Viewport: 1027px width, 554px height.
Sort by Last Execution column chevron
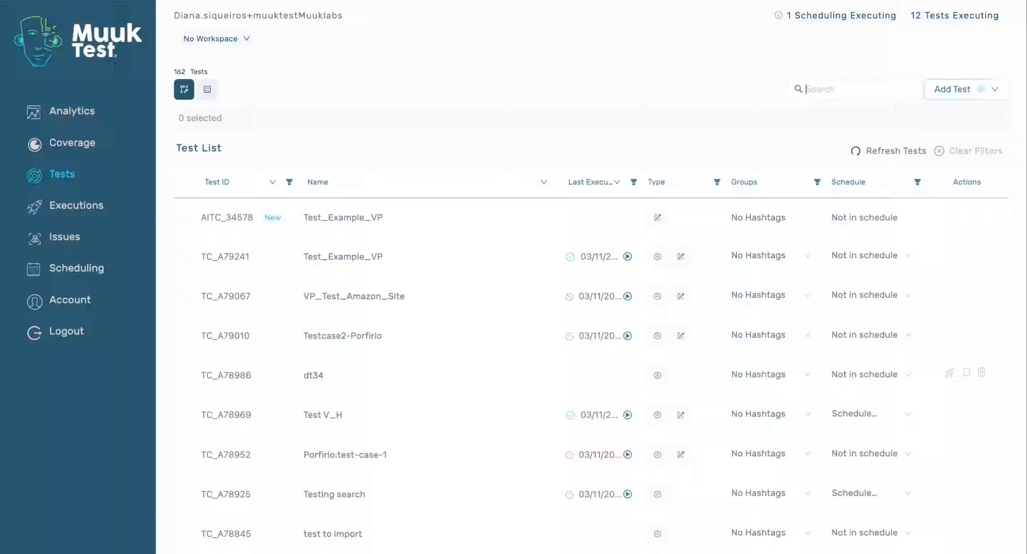[x=617, y=182]
